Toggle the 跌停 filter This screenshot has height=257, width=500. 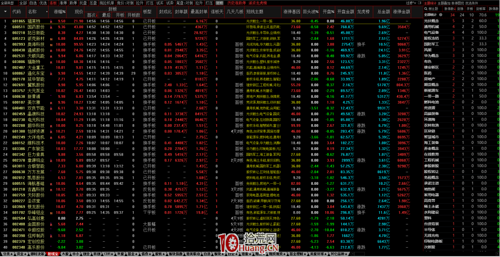pos(73,3)
